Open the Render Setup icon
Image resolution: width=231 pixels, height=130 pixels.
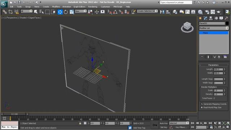[207, 12]
